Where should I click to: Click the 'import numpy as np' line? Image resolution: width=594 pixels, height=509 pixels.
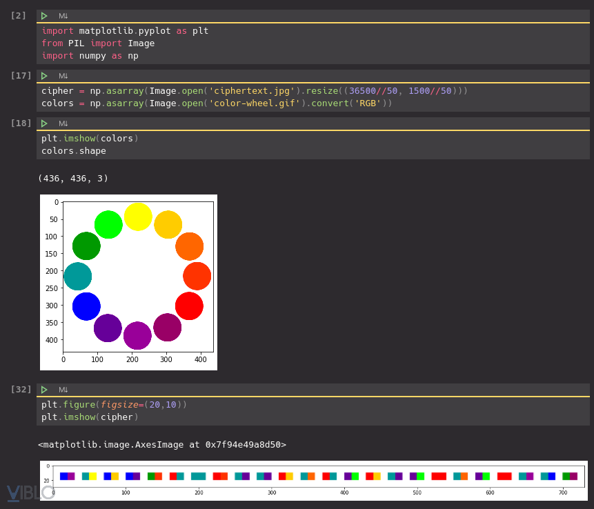[x=90, y=56]
